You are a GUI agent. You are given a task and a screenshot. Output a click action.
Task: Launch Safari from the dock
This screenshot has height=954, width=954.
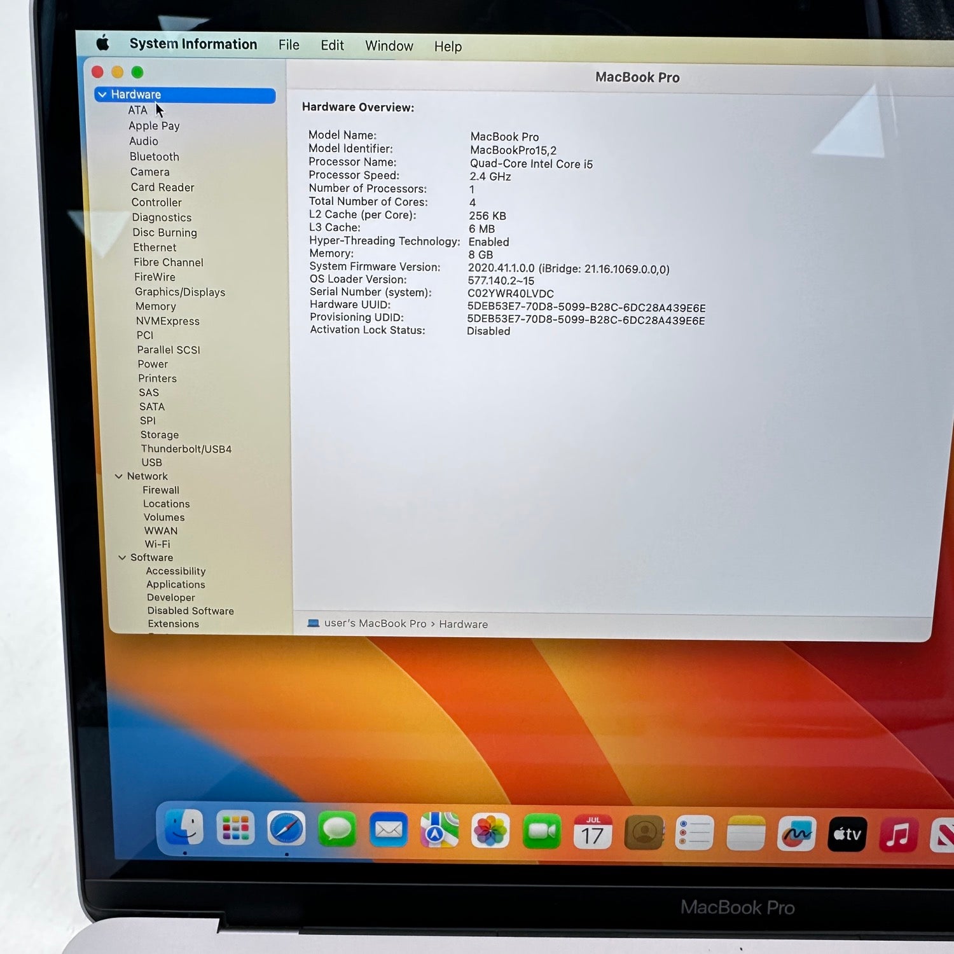[286, 829]
